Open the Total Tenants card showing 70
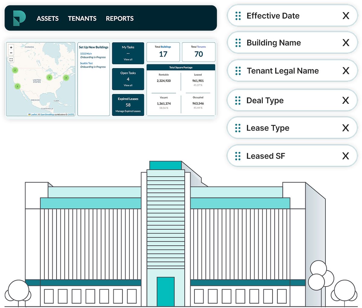Image resolution: width=362 pixels, height=308 pixels. (198, 52)
